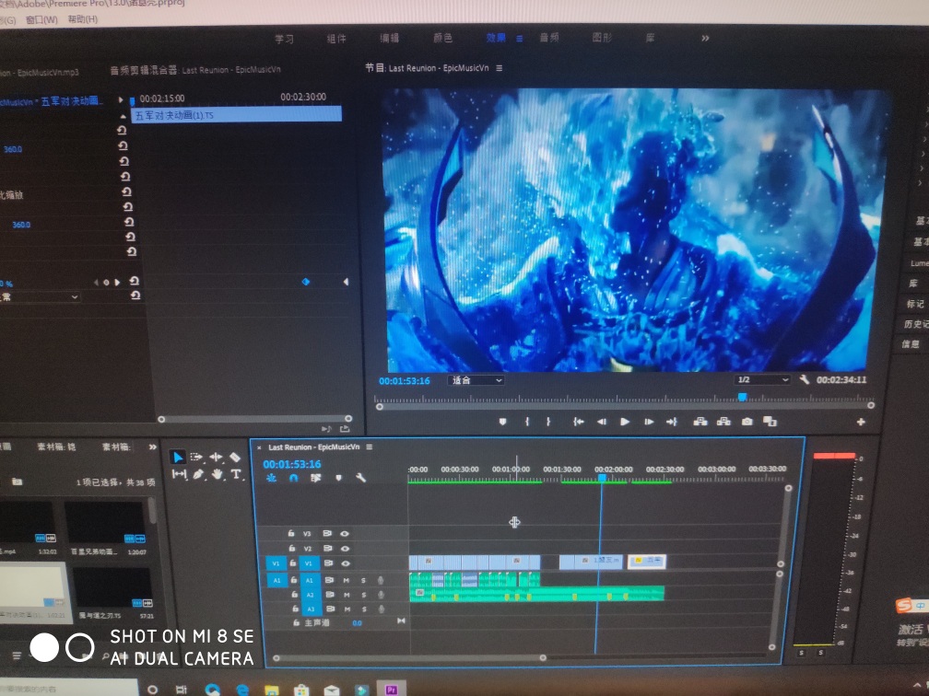
Task: Open the Program Monitor button editor plus
Action: (x=861, y=422)
